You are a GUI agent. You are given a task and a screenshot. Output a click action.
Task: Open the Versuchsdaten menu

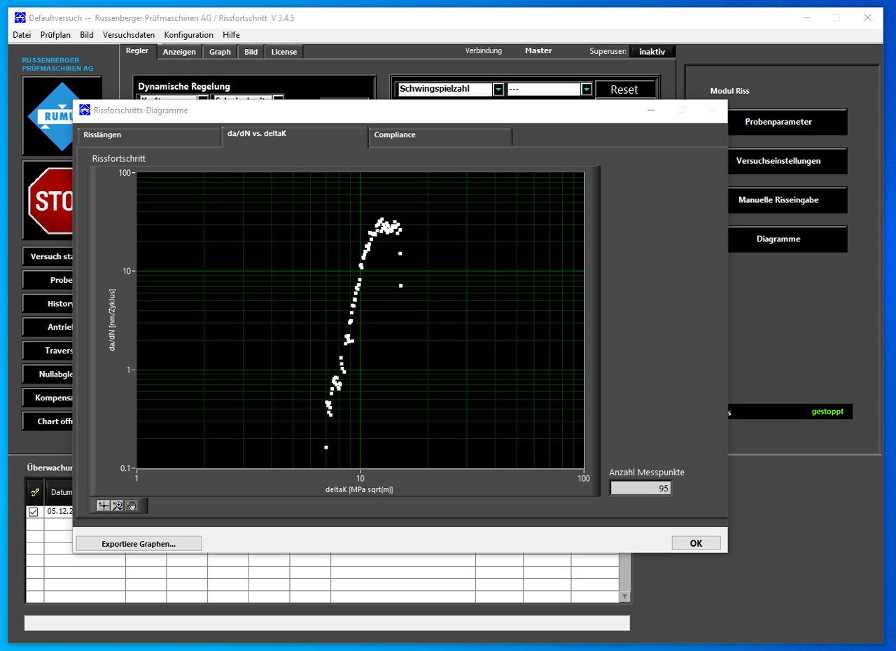[x=129, y=35]
